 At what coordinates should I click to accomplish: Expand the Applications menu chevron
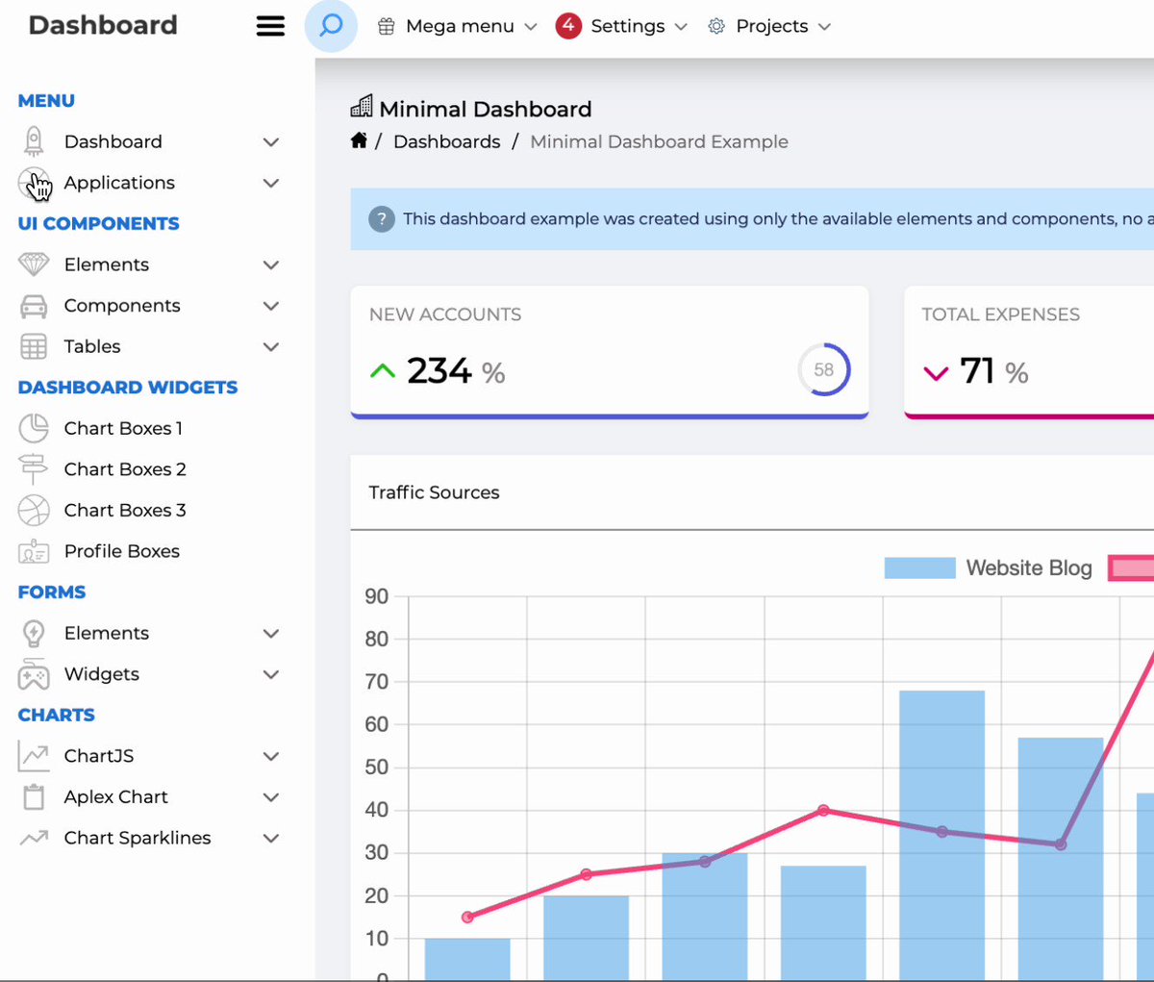point(271,183)
